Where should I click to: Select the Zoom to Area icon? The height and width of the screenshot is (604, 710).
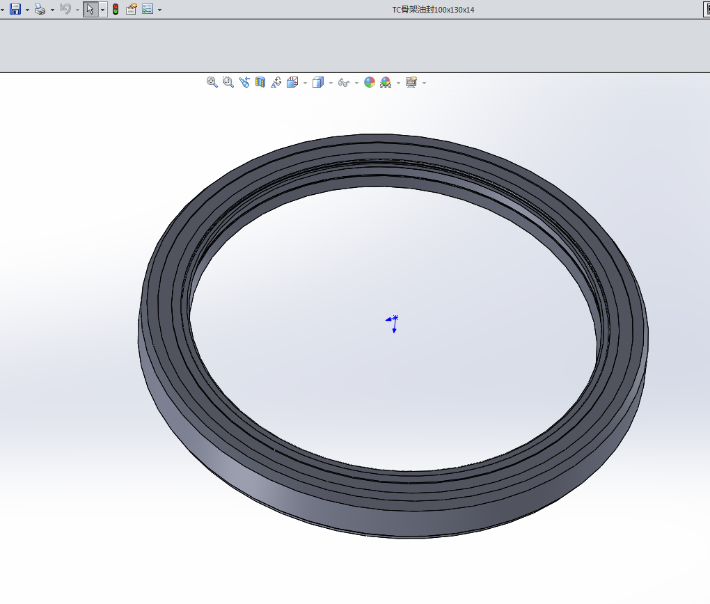pyautogui.click(x=228, y=82)
